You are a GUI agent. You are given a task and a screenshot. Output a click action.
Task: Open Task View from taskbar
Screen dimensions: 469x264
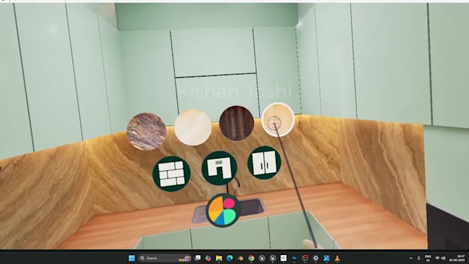click(x=198, y=258)
